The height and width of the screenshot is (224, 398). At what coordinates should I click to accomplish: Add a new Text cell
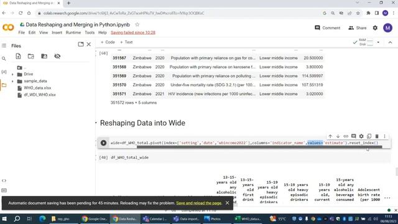point(126,42)
